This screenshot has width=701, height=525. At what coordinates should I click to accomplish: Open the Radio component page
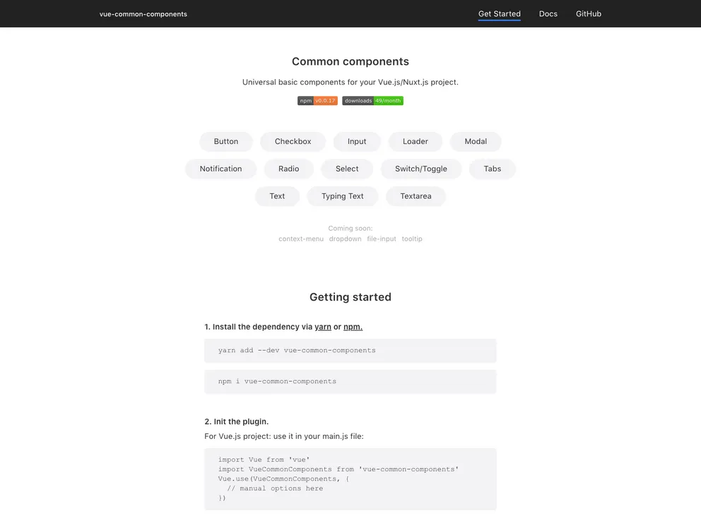click(x=289, y=169)
